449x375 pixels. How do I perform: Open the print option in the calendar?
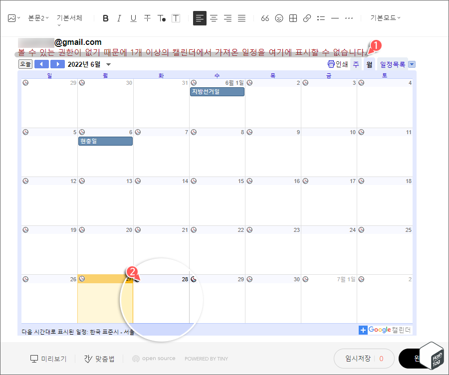[x=337, y=64]
